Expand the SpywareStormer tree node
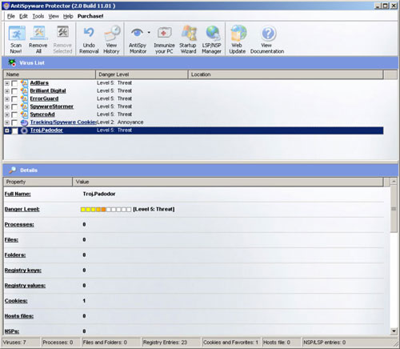This screenshot has width=400, height=349. [x=7, y=106]
